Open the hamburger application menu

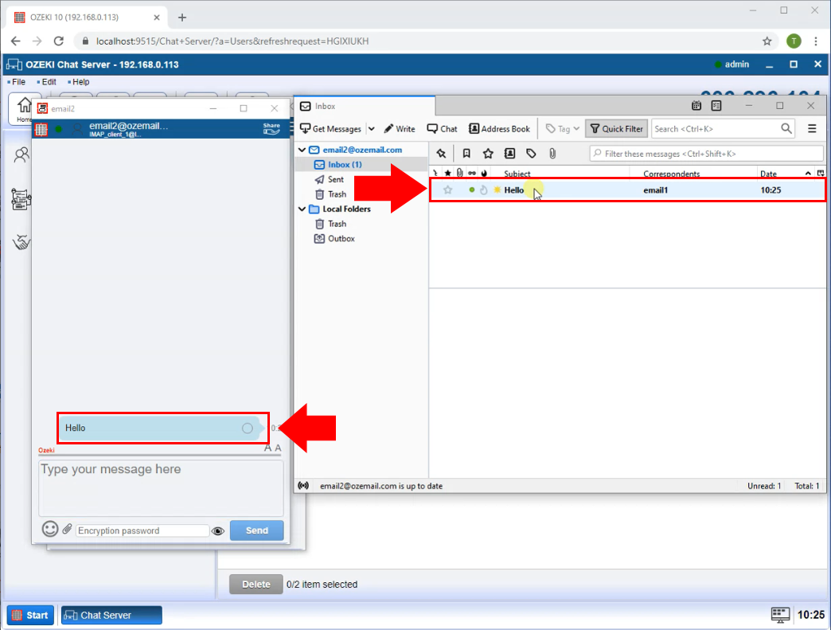pyautogui.click(x=811, y=128)
